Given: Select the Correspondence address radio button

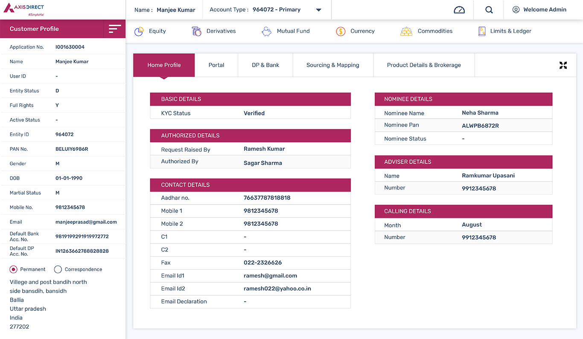Looking at the screenshot, I should [x=58, y=269].
